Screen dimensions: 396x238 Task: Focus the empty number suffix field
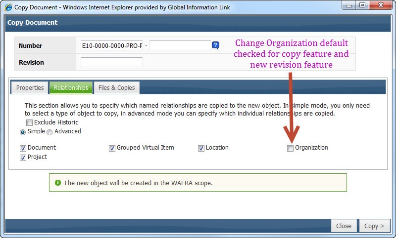coord(180,45)
